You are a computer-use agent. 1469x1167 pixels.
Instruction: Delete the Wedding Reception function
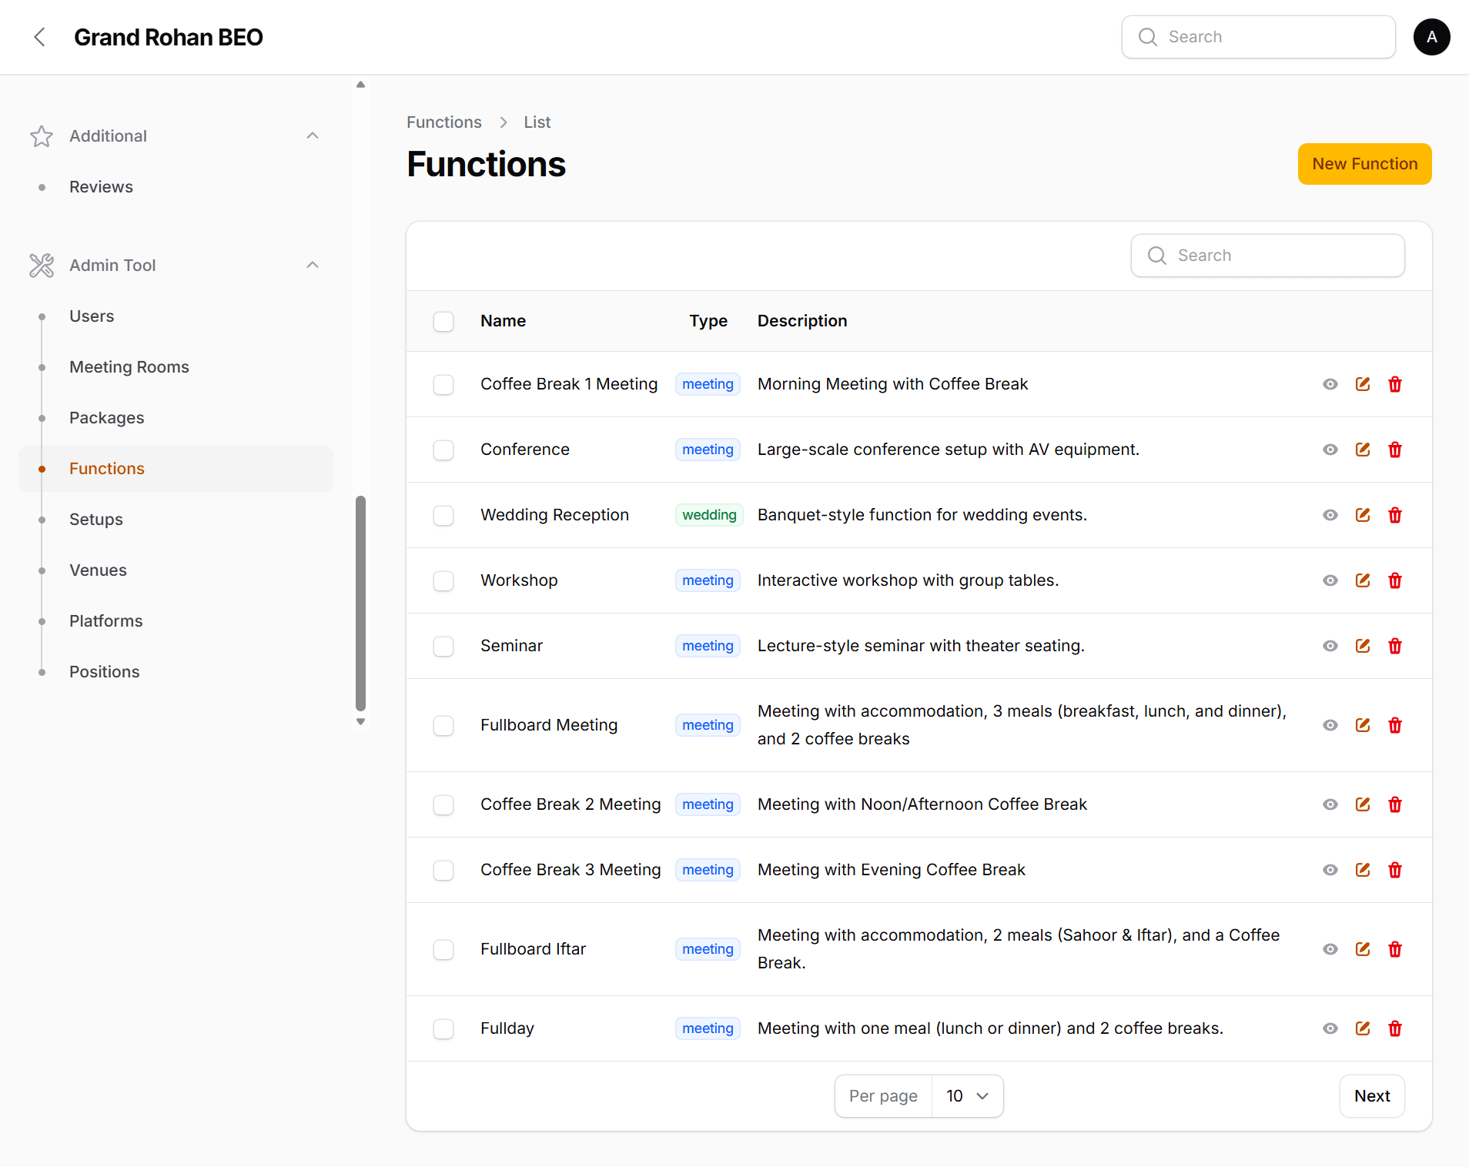(1395, 515)
